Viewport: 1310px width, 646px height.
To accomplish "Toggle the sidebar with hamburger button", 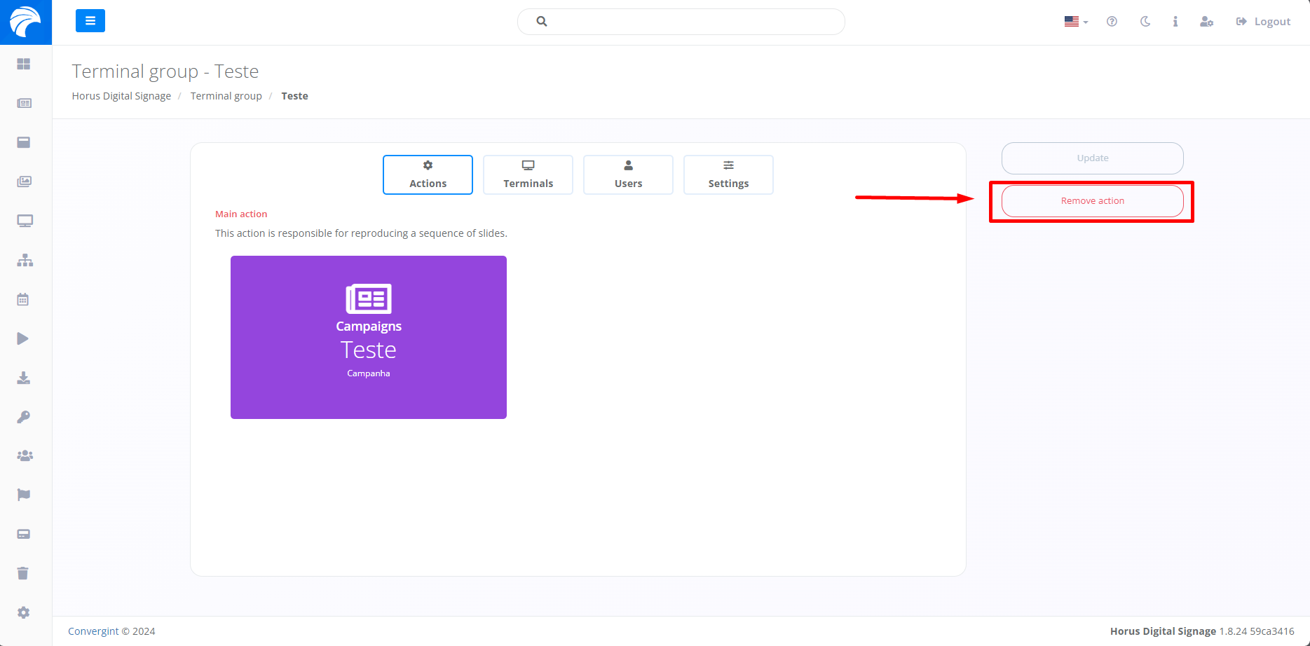I will [x=90, y=21].
